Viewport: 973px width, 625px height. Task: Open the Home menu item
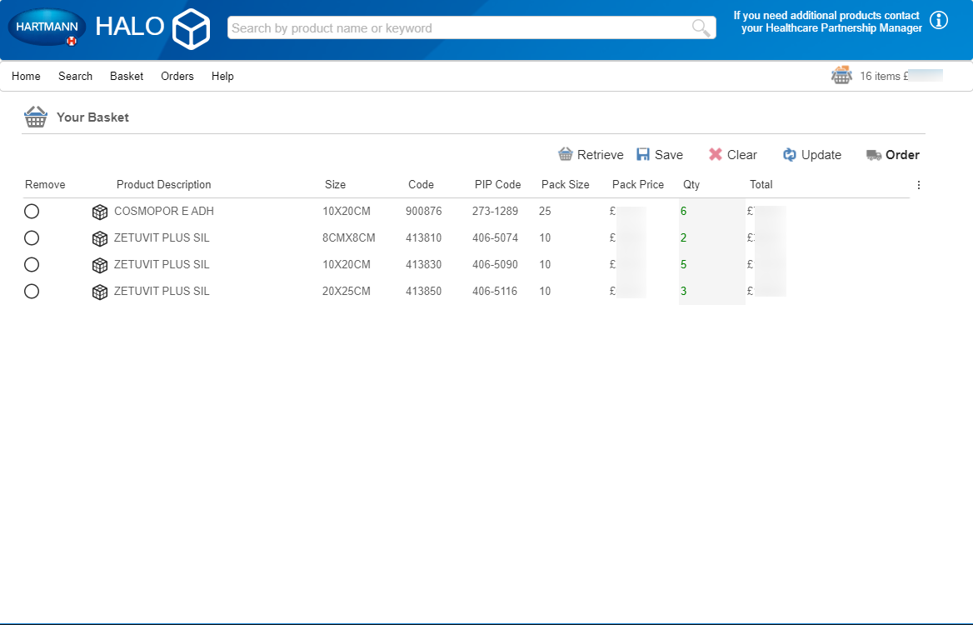pyautogui.click(x=26, y=76)
